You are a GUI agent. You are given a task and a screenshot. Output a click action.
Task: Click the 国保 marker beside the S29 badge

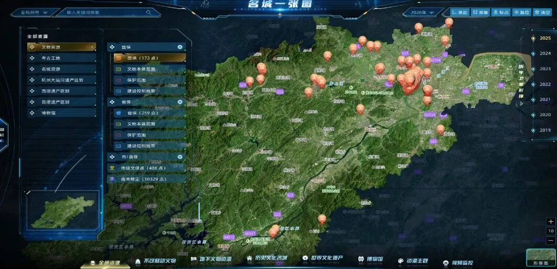(x=250, y=81)
